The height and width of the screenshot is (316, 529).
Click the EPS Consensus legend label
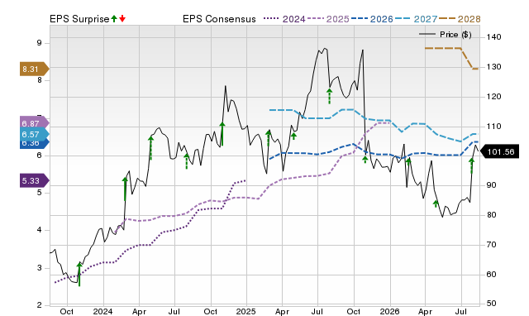[219, 19]
